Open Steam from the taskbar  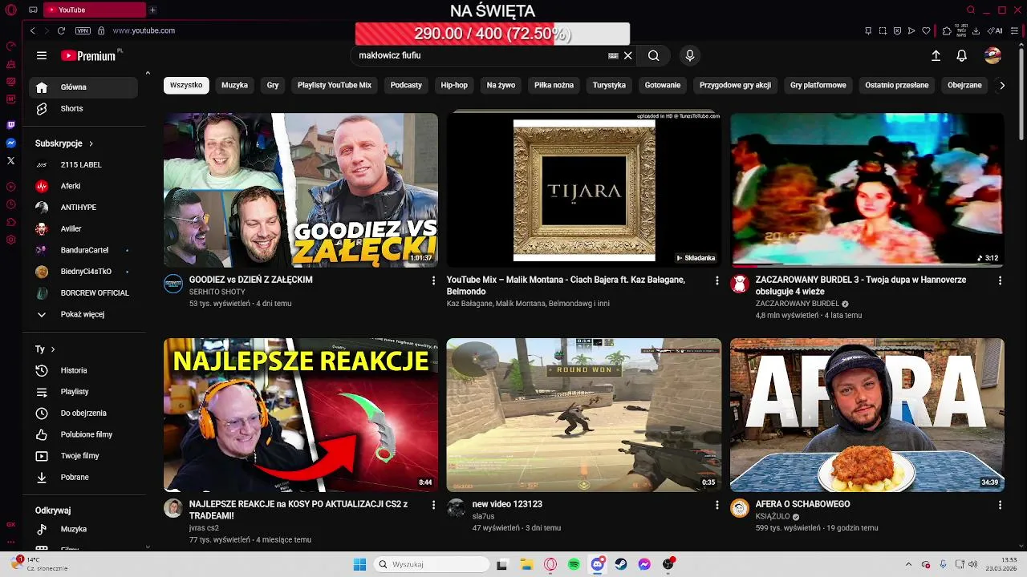[x=621, y=564]
